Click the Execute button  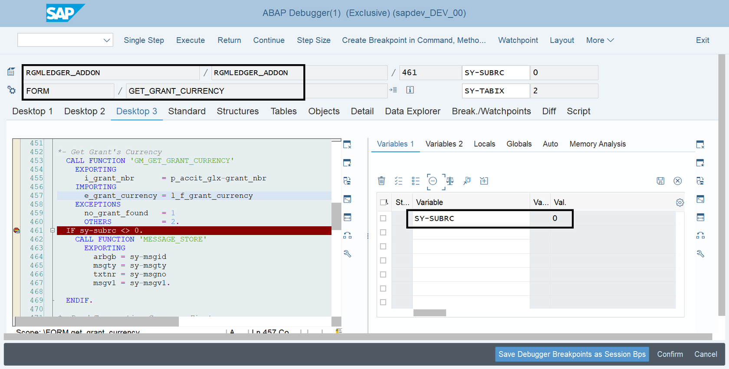coord(190,40)
